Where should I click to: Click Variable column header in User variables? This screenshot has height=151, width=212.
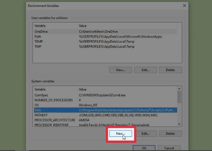click(x=55, y=26)
